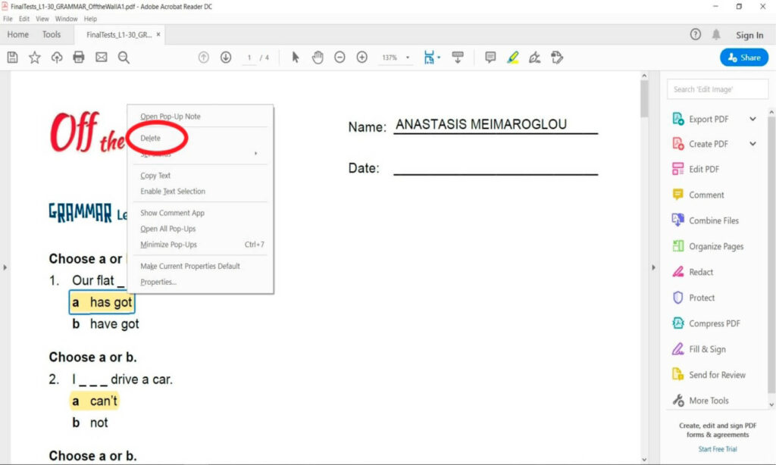Go to next page arrow
The width and height of the screenshot is (776, 465).
pos(226,58)
